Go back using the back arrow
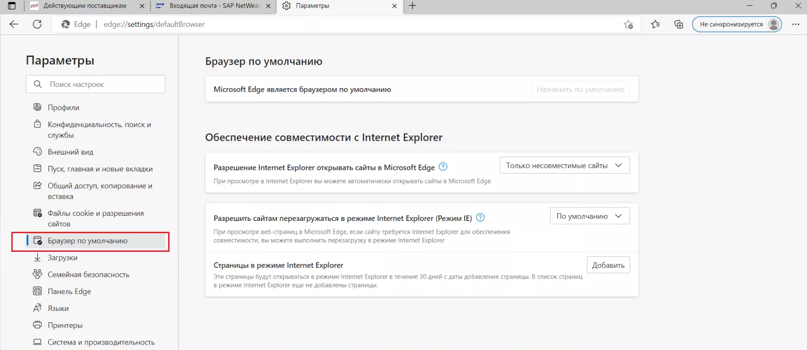 [14, 24]
